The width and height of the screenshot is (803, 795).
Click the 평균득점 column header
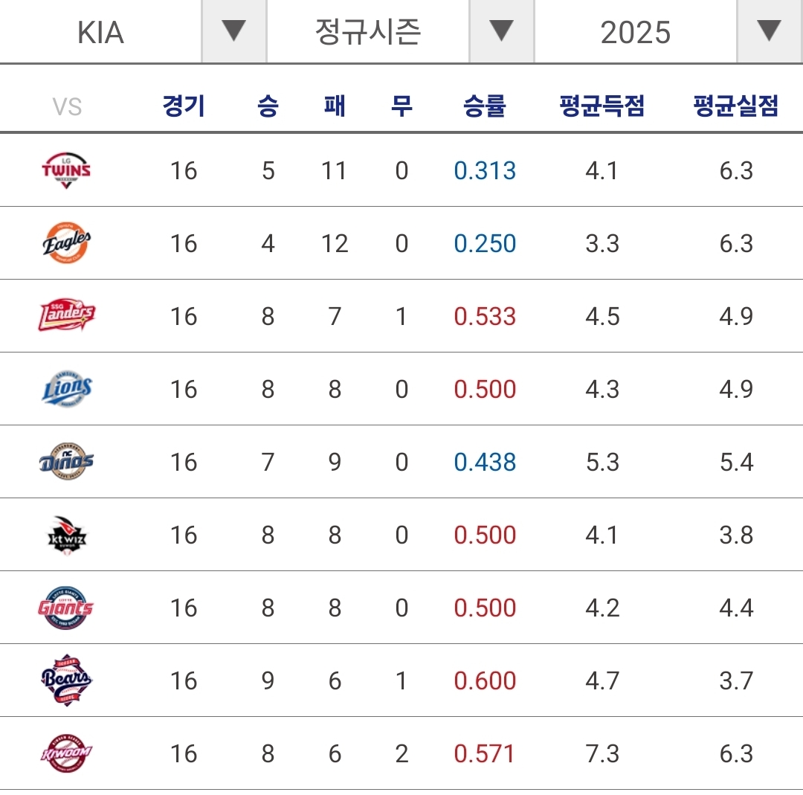602,106
